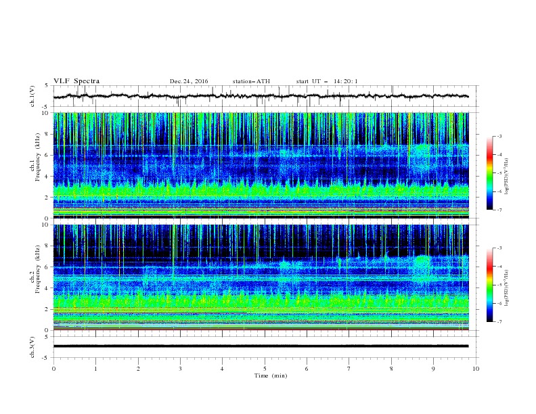Click the ch.1 color bar "log(PSD)(V²/Hz)" label

(x=507, y=177)
